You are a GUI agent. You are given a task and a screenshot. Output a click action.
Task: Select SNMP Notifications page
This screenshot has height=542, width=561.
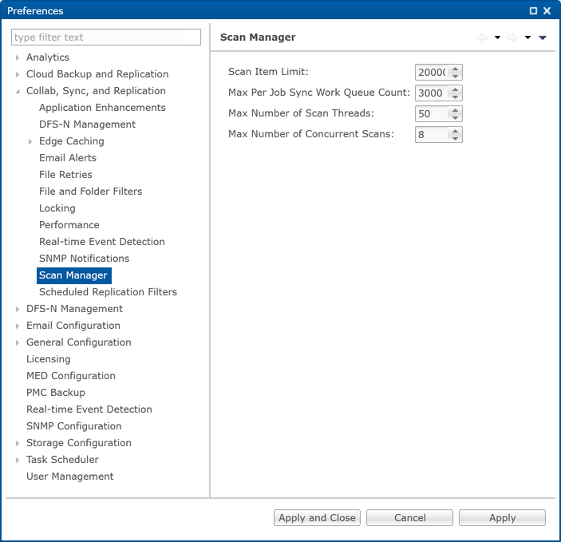(x=84, y=259)
